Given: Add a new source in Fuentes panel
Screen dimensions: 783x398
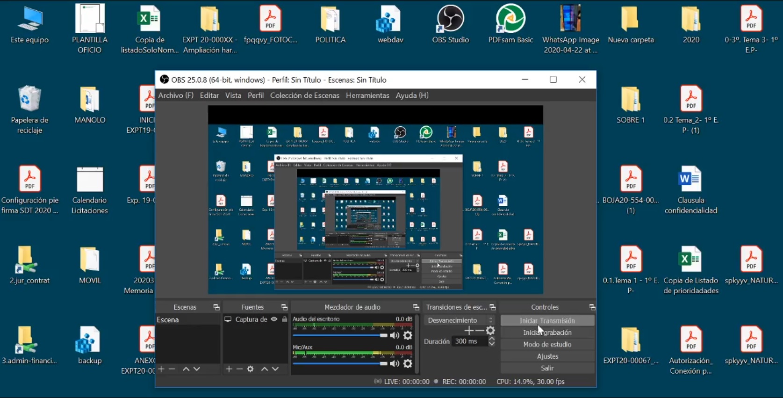Looking at the screenshot, I should click(229, 369).
